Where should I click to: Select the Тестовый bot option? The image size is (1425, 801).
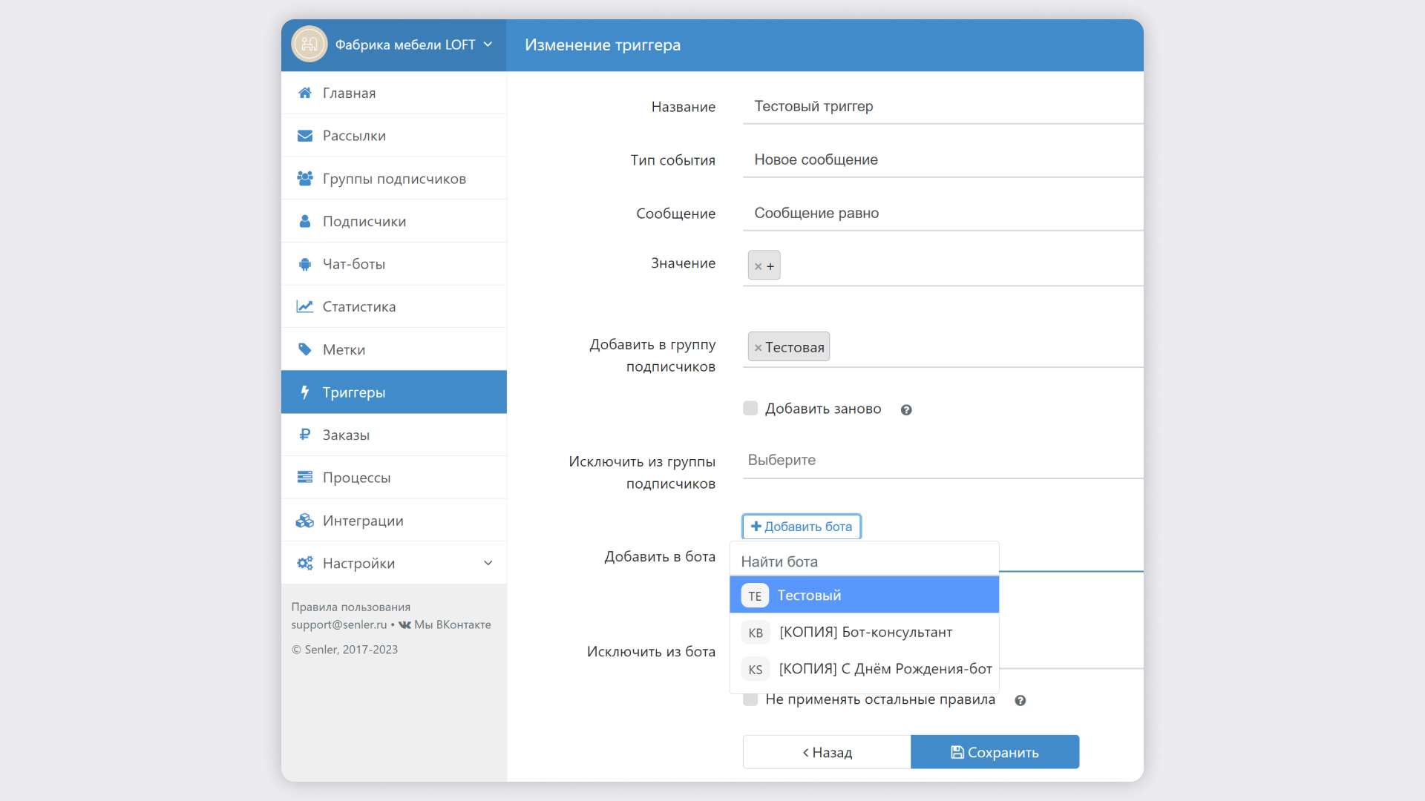(865, 596)
